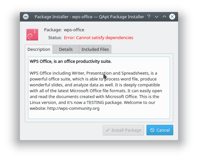Screen dimensions: 198x160
Task: Click the "Status:" label
Action: pos(54,37)
